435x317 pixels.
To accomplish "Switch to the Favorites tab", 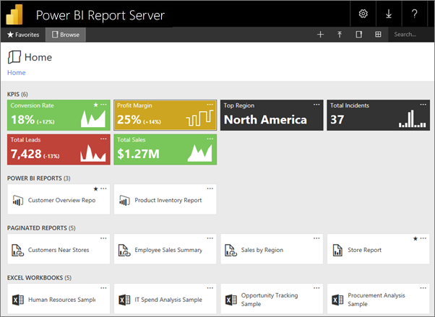I will [x=23, y=34].
